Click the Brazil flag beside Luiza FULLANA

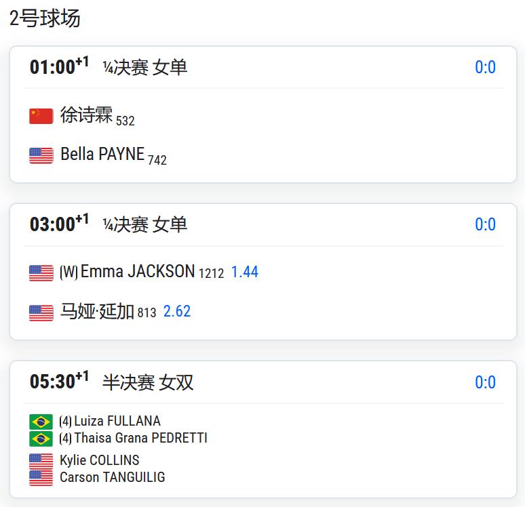[41, 422]
